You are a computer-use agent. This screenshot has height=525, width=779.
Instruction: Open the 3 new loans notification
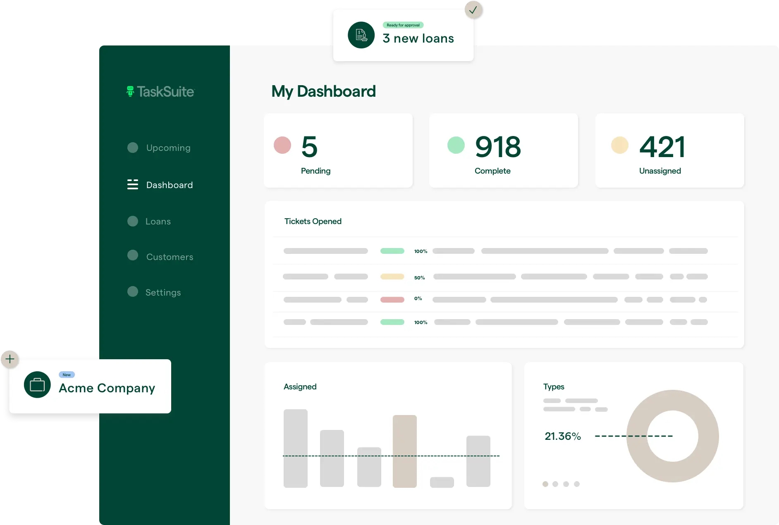pos(403,36)
